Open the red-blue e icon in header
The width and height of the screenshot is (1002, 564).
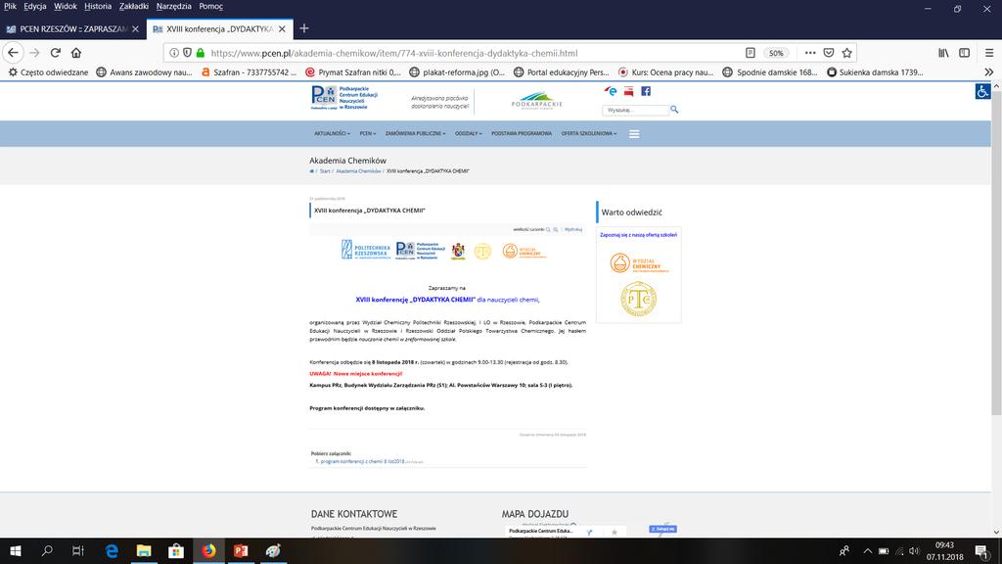[611, 91]
